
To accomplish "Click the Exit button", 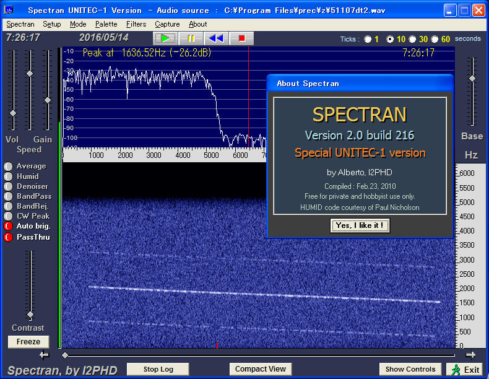I will (466, 369).
